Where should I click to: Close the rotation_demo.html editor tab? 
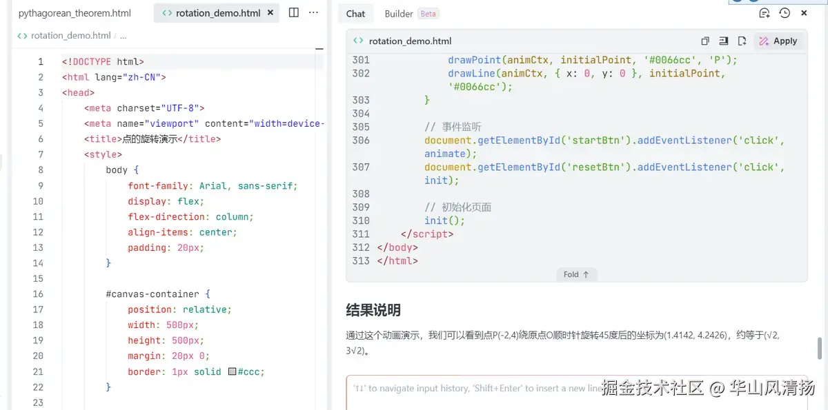coord(270,12)
